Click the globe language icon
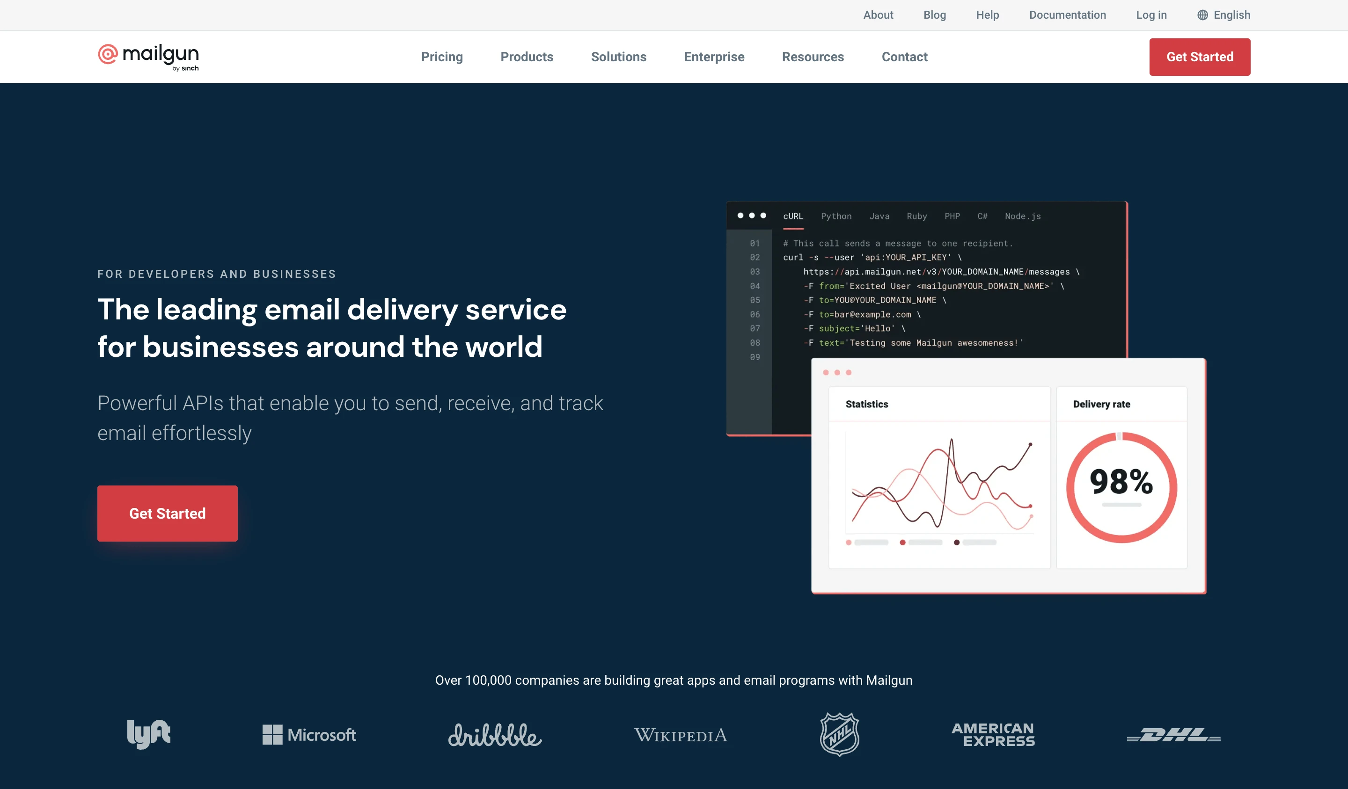Viewport: 1348px width, 789px height. 1202,15
